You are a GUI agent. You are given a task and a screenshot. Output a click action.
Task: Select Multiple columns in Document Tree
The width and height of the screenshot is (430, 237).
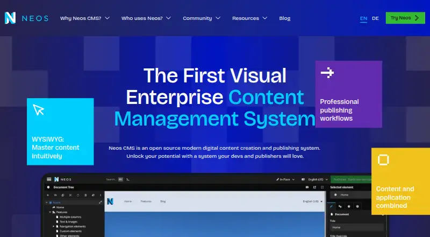click(x=70, y=217)
